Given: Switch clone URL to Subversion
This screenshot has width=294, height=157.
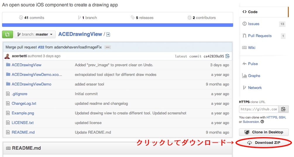Looking at the screenshot, I should pyautogui.click(x=251, y=122).
